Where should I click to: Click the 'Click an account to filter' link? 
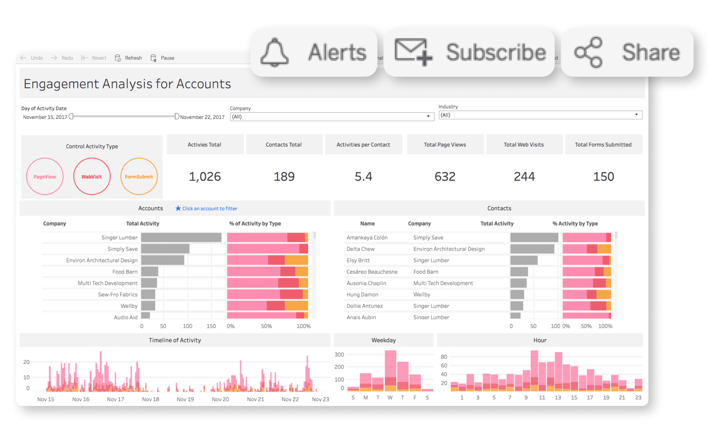coord(210,208)
